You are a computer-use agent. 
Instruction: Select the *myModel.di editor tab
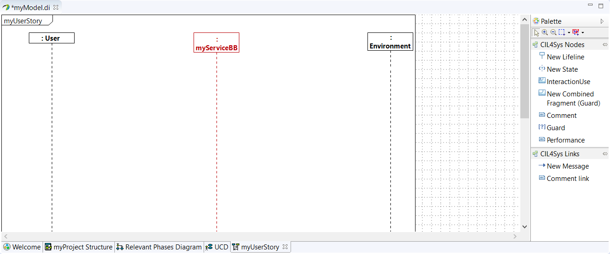click(30, 7)
